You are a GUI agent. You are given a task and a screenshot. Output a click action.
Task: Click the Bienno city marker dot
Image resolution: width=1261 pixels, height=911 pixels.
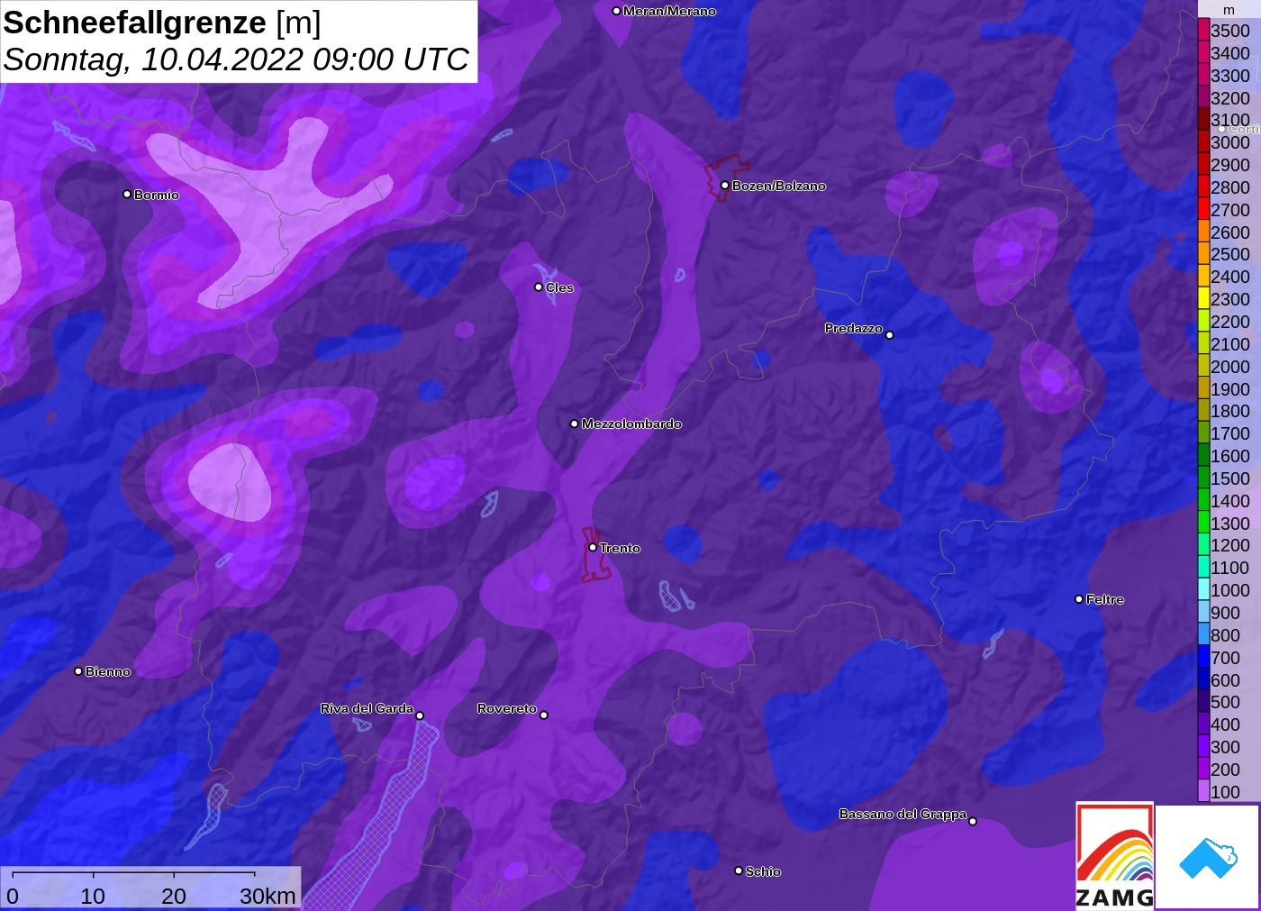point(78,670)
